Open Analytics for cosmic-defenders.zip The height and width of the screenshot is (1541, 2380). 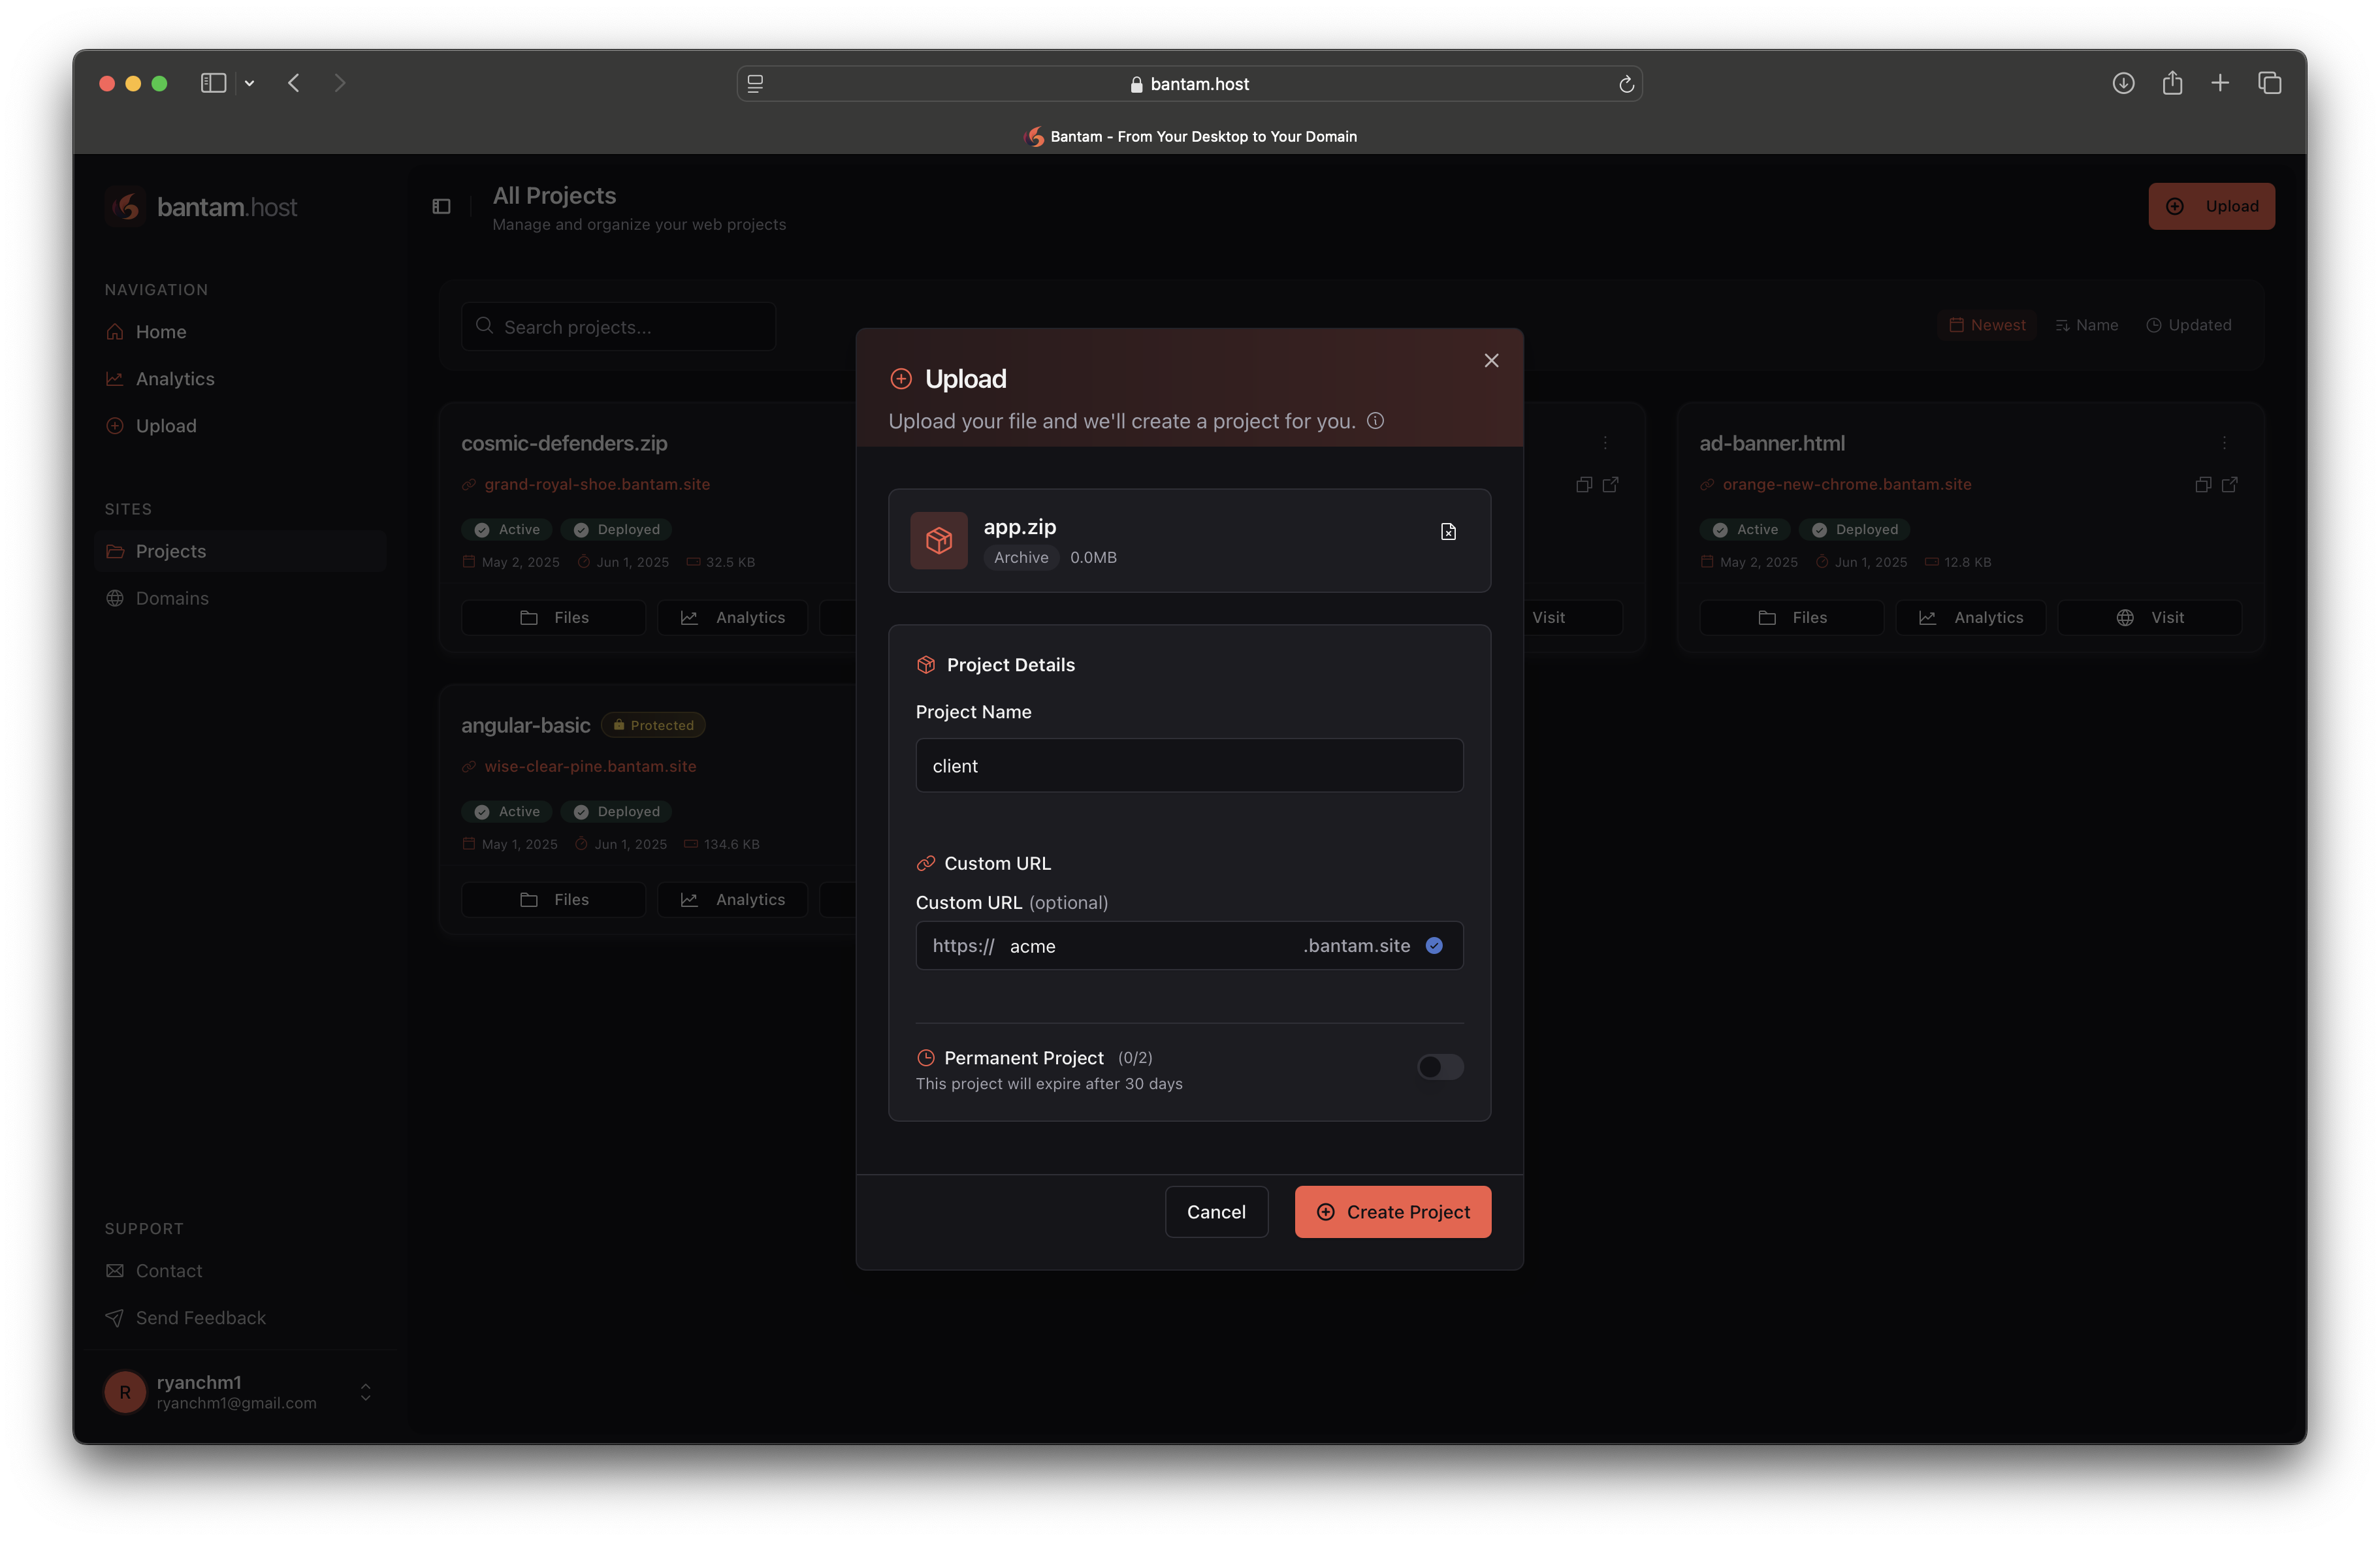pos(732,617)
